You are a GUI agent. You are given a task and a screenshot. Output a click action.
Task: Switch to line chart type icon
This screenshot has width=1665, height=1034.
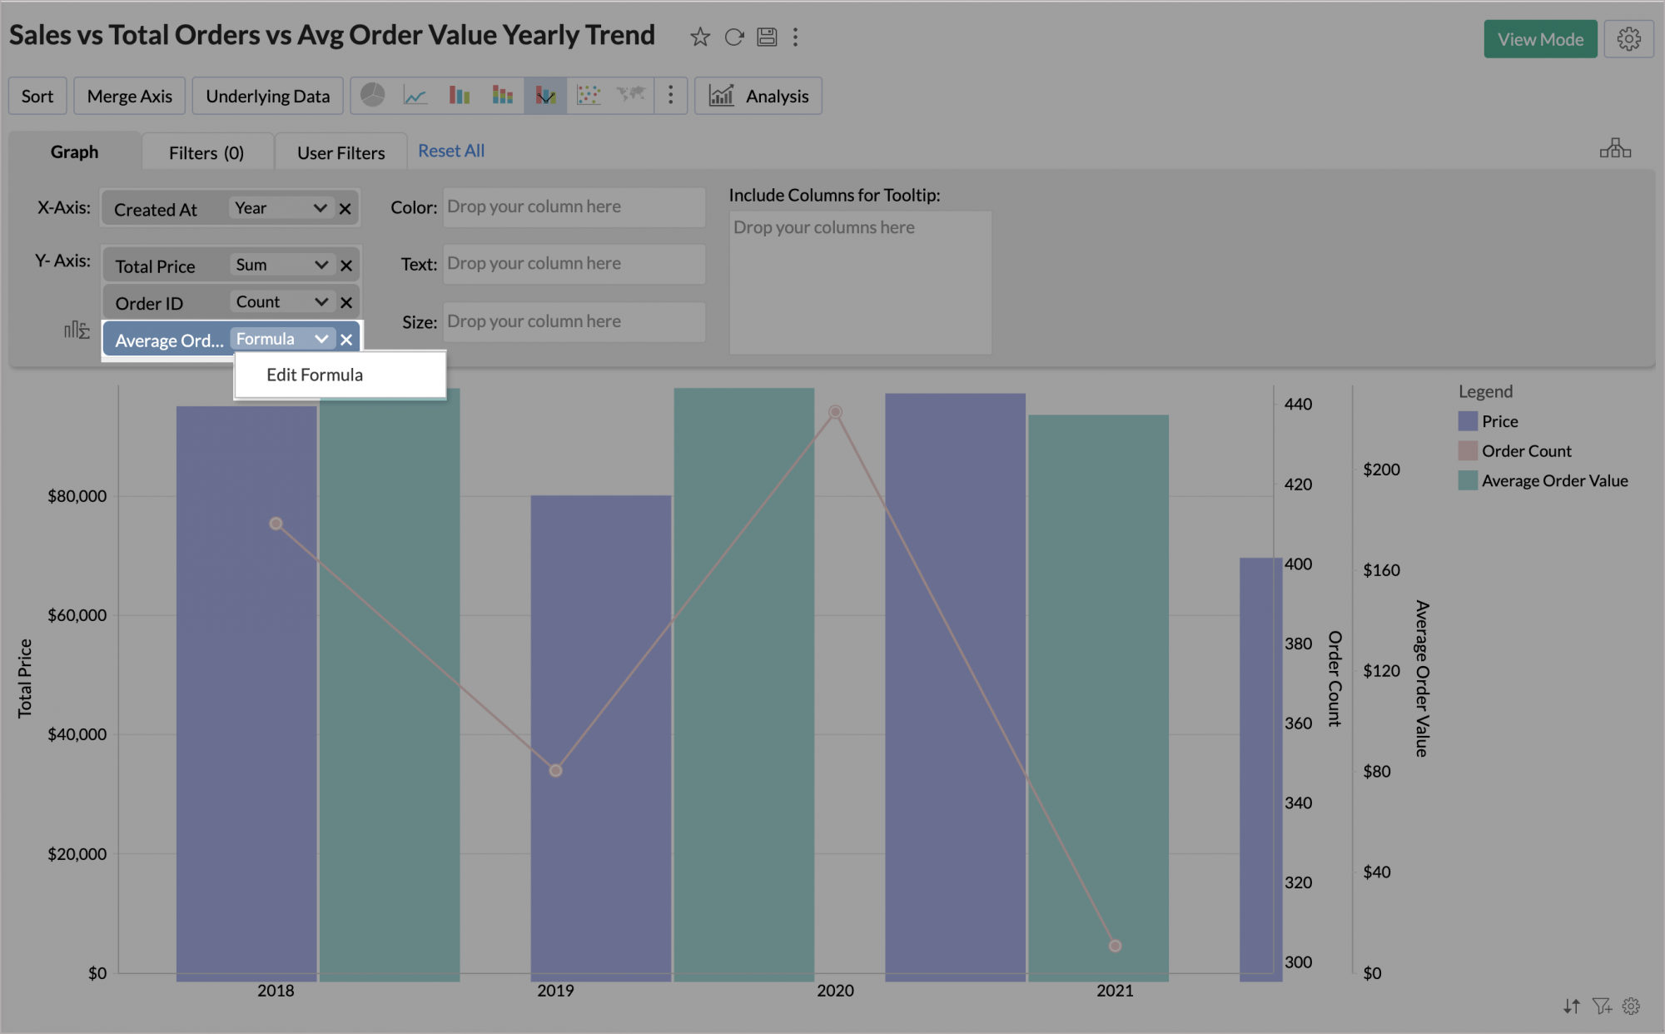pos(415,96)
